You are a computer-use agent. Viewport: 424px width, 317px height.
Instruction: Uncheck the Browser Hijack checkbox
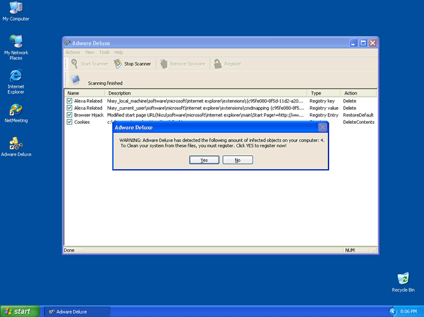tap(69, 115)
